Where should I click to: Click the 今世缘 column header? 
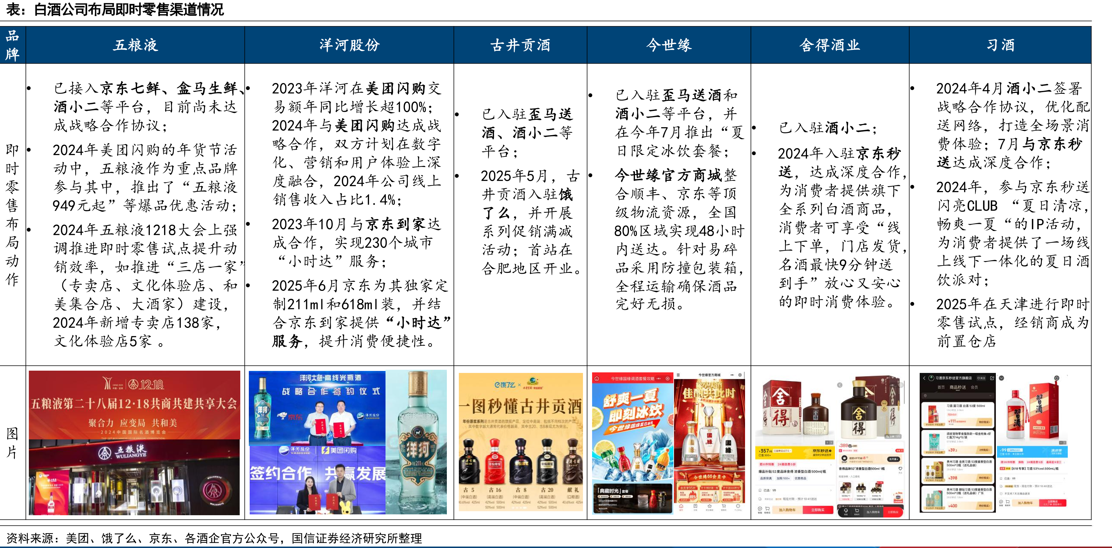669,45
